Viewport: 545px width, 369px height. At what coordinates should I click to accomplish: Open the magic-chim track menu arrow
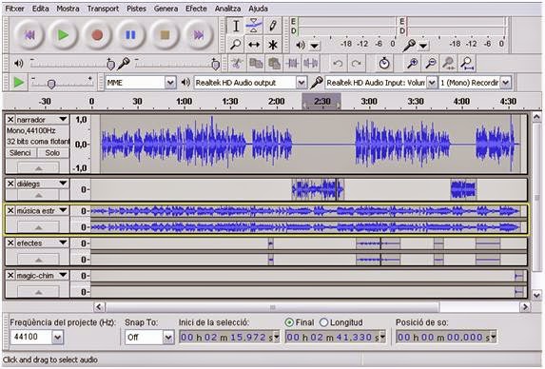click(x=63, y=275)
